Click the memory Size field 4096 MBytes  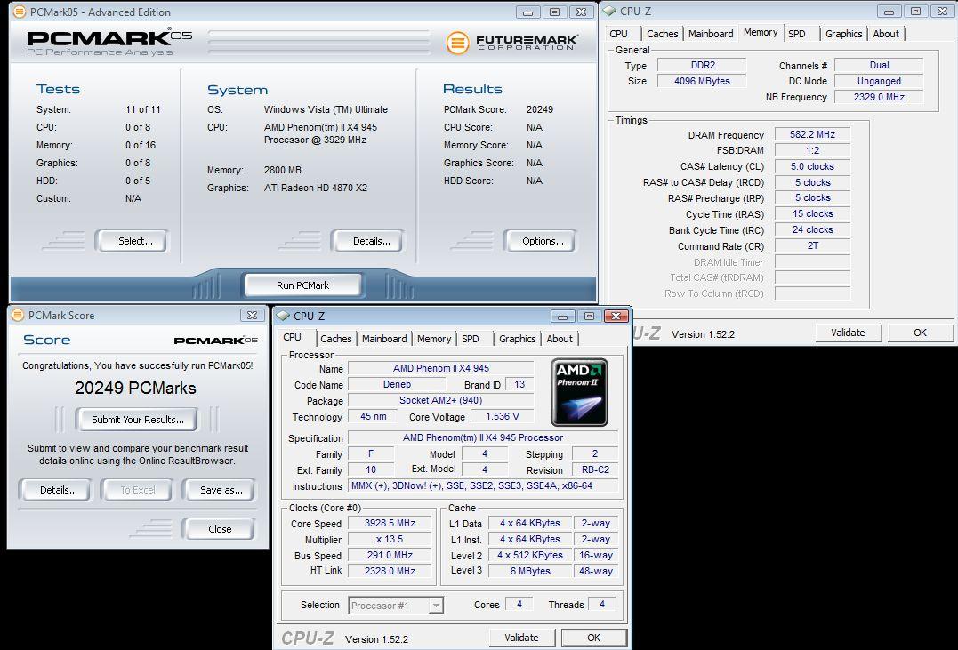702,81
